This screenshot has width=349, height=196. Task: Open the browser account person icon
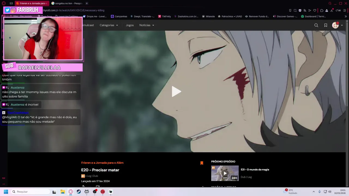point(327,10)
